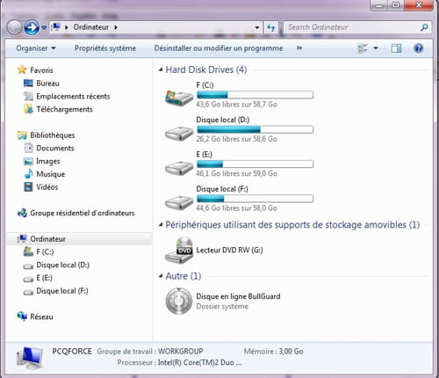Collapse the Autre group
This screenshot has height=378, width=439.
[x=161, y=276]
